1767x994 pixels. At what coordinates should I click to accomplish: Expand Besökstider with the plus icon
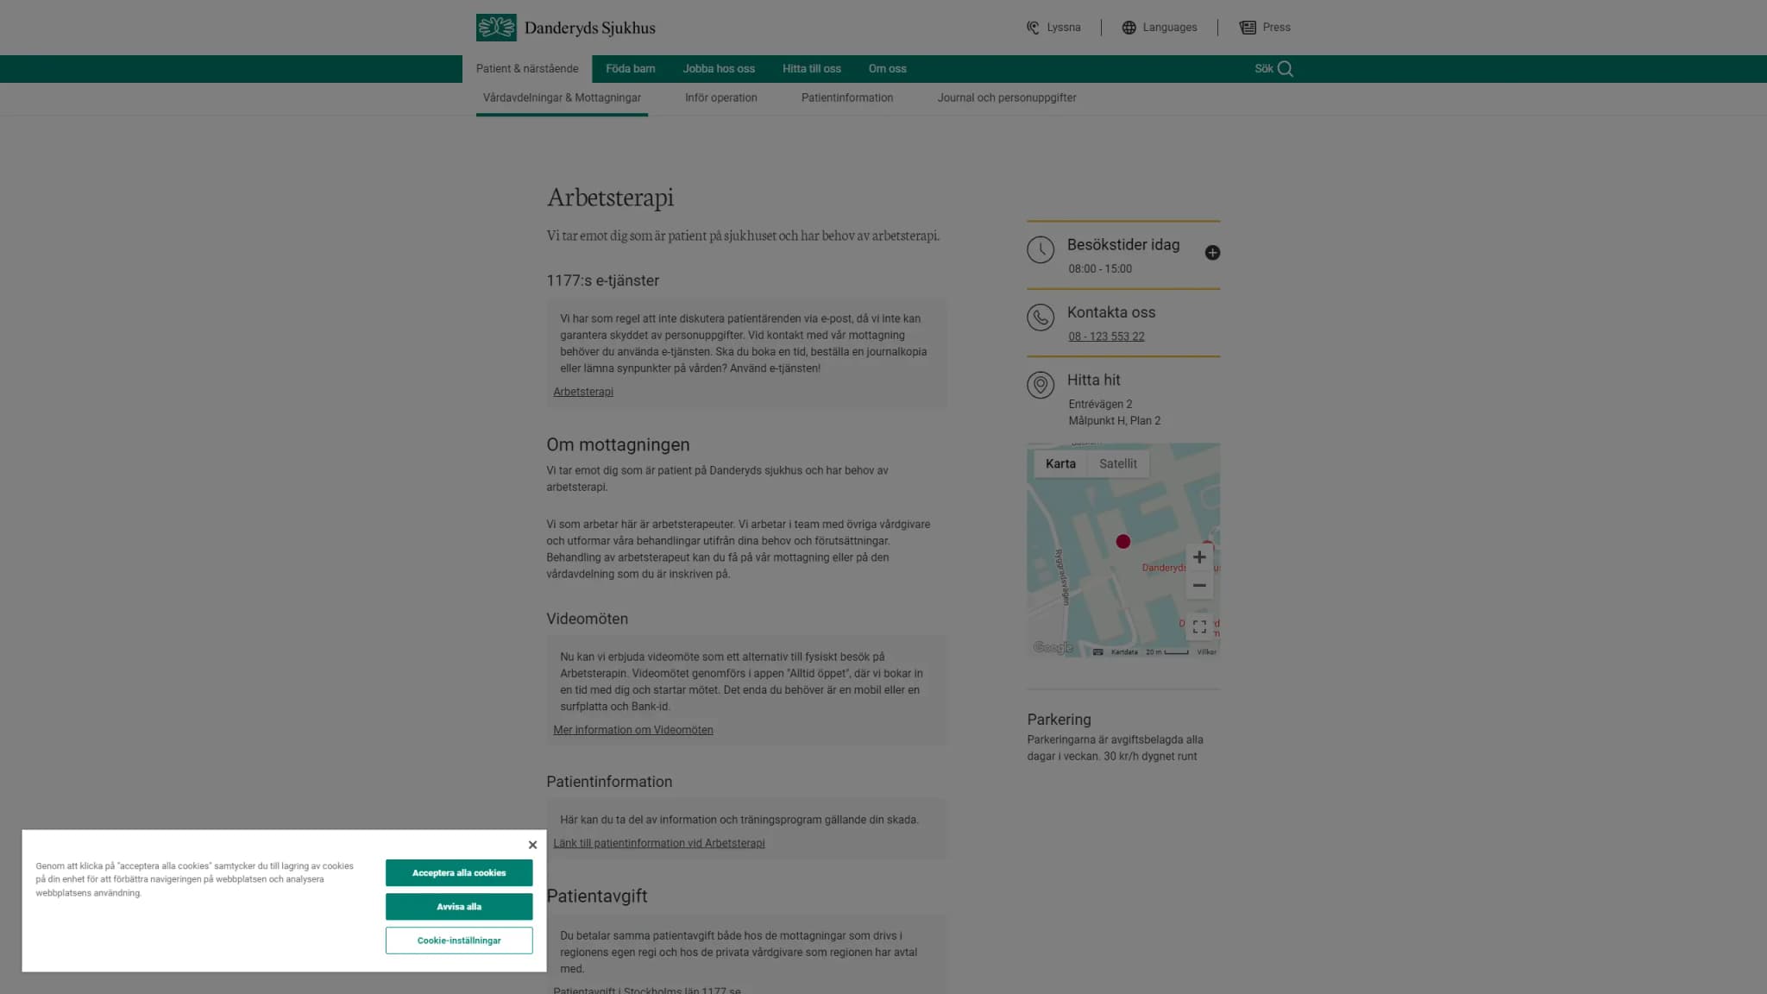coord(1212,253)
